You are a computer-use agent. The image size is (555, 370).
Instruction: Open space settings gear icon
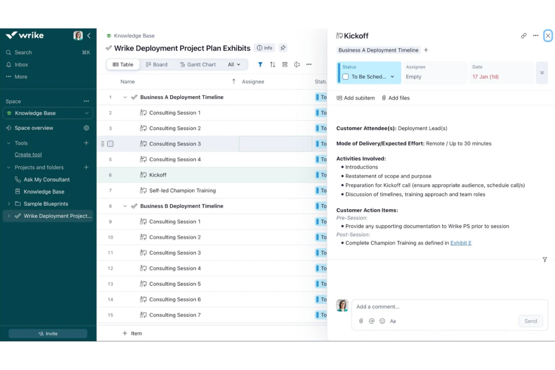pos(86,128)
